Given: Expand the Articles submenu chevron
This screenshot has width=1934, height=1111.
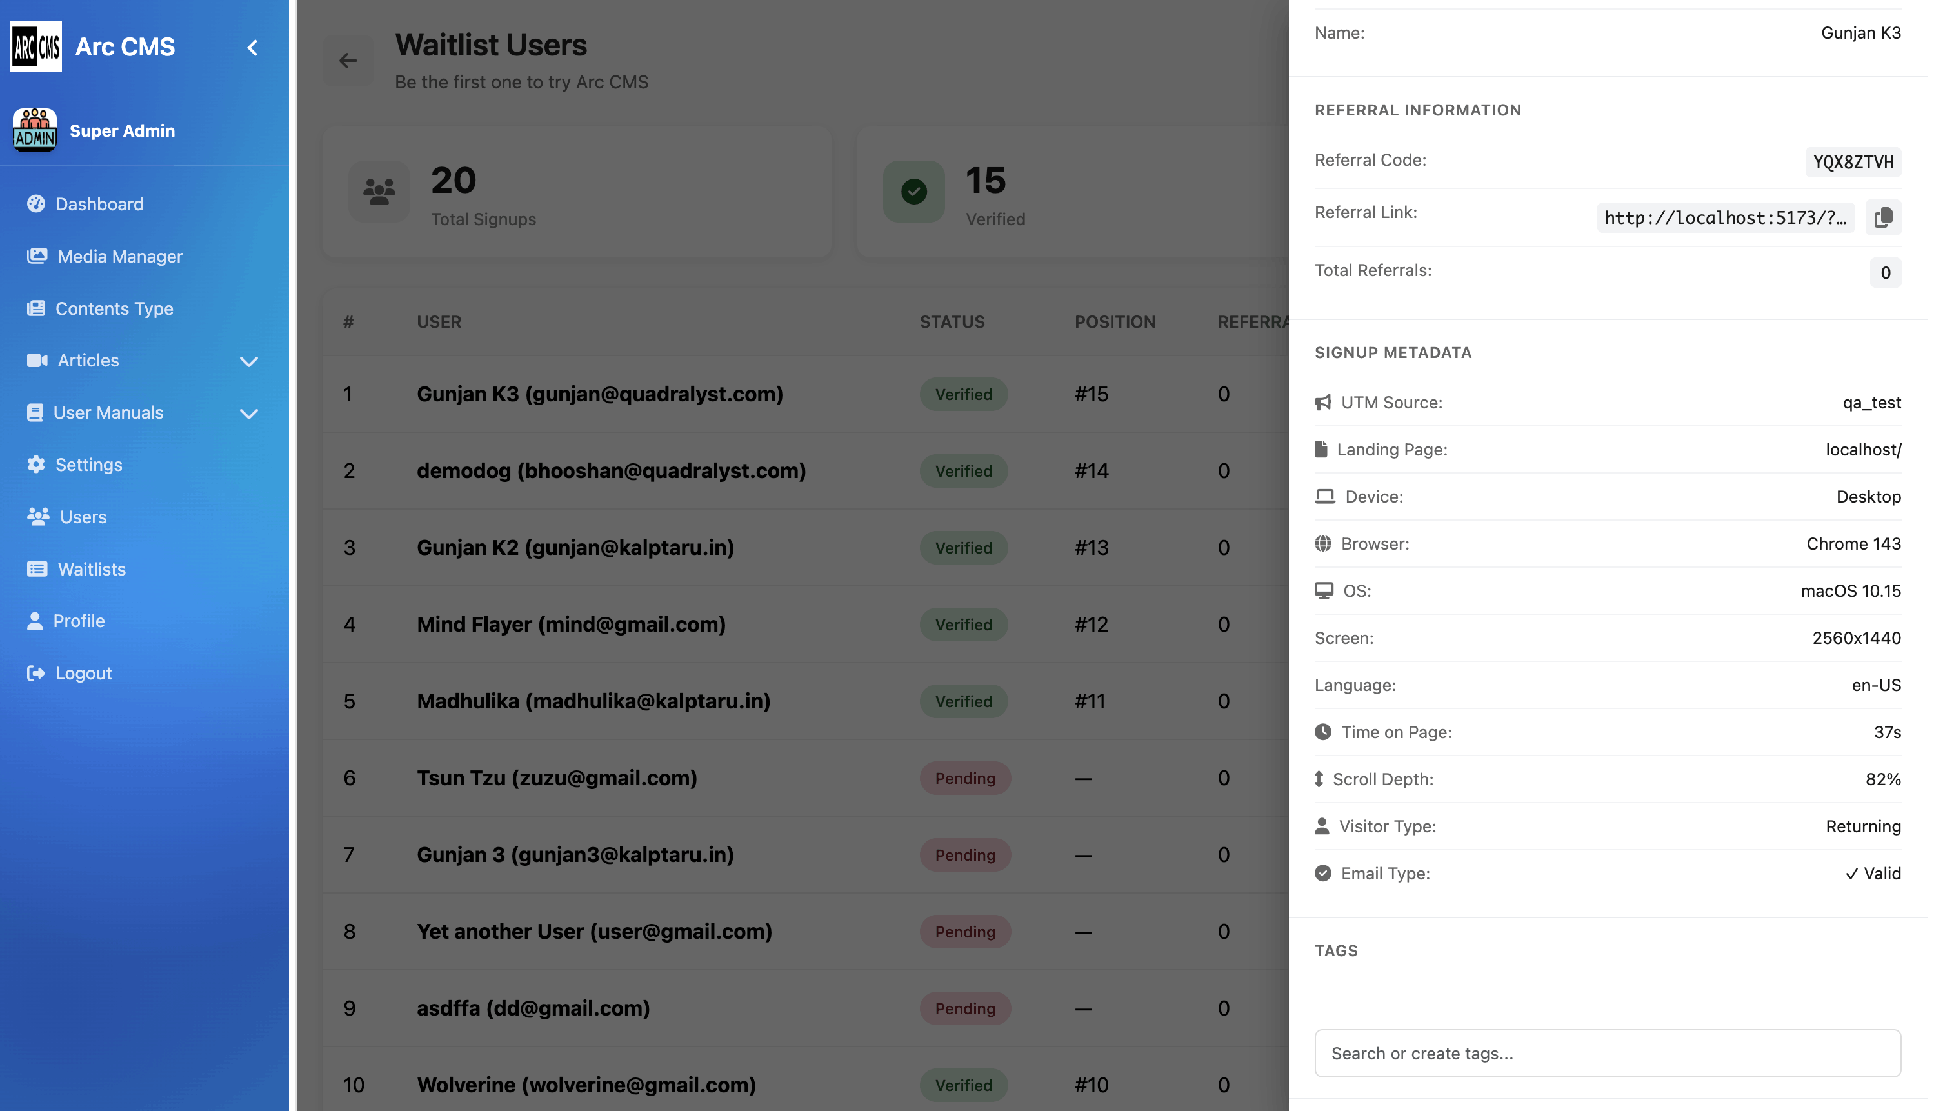Looking at the screenshot, I should (x=249, y=362).
